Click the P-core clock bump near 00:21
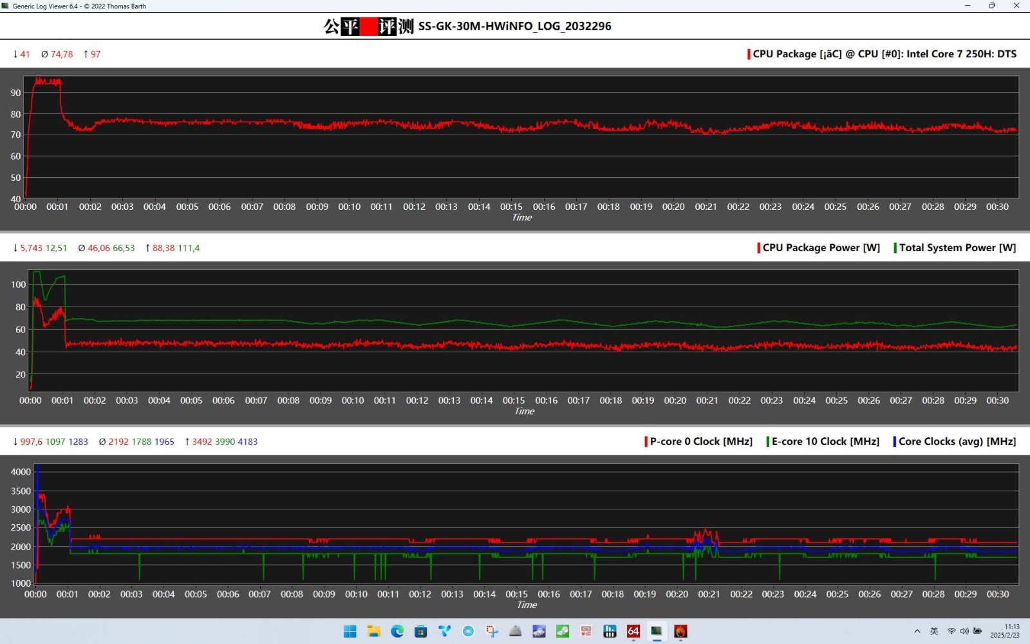The height and width of the screenshot is (644, 1030). click(706, 535)
